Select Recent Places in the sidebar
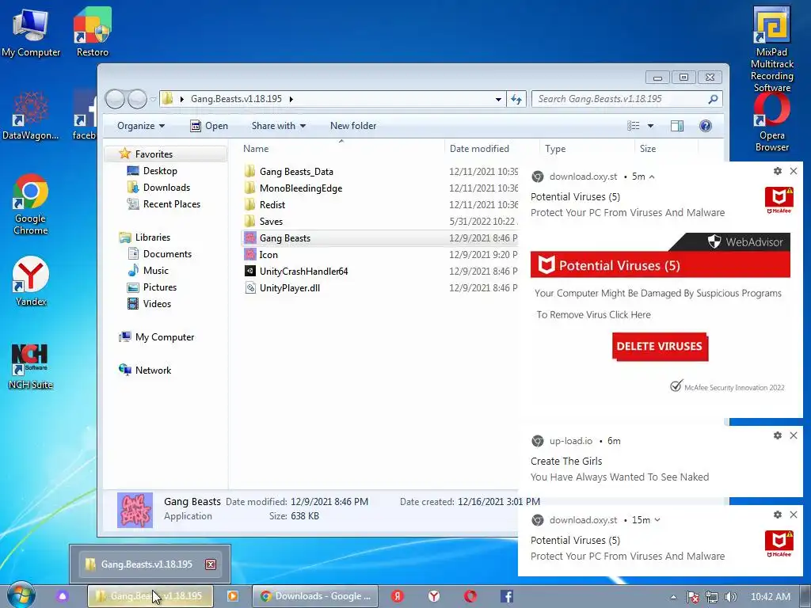The image size is (811, 608). [172, 203]
